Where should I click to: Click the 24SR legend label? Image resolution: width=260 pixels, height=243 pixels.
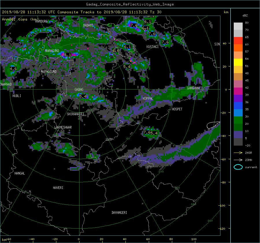(248, 153)
